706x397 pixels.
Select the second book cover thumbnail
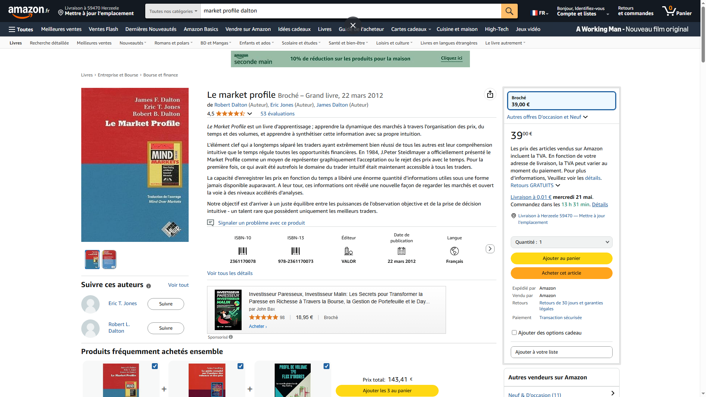point(109,260)
